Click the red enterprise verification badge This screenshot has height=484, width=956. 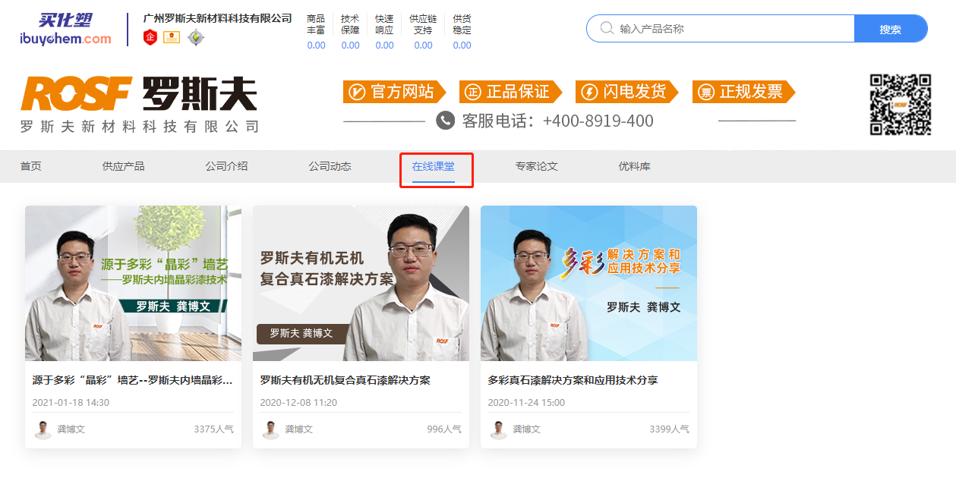[150, 36]
